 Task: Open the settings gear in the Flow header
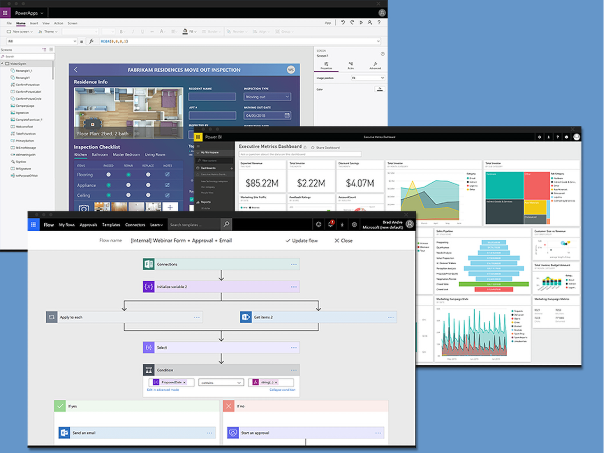click(x=354, y=225)
